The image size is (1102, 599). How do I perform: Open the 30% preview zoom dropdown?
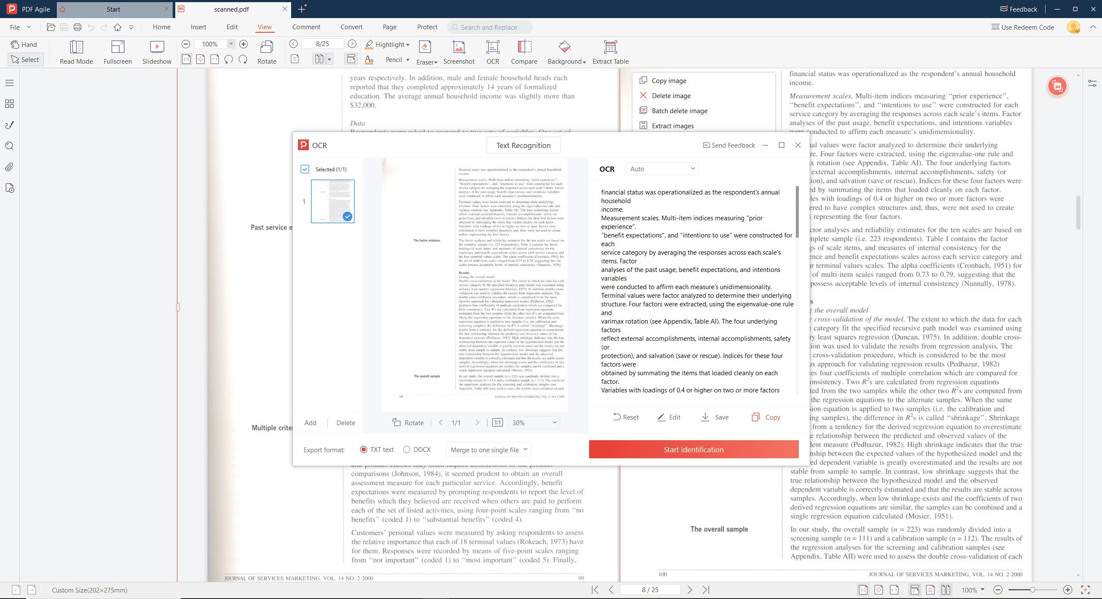[534, 423]
